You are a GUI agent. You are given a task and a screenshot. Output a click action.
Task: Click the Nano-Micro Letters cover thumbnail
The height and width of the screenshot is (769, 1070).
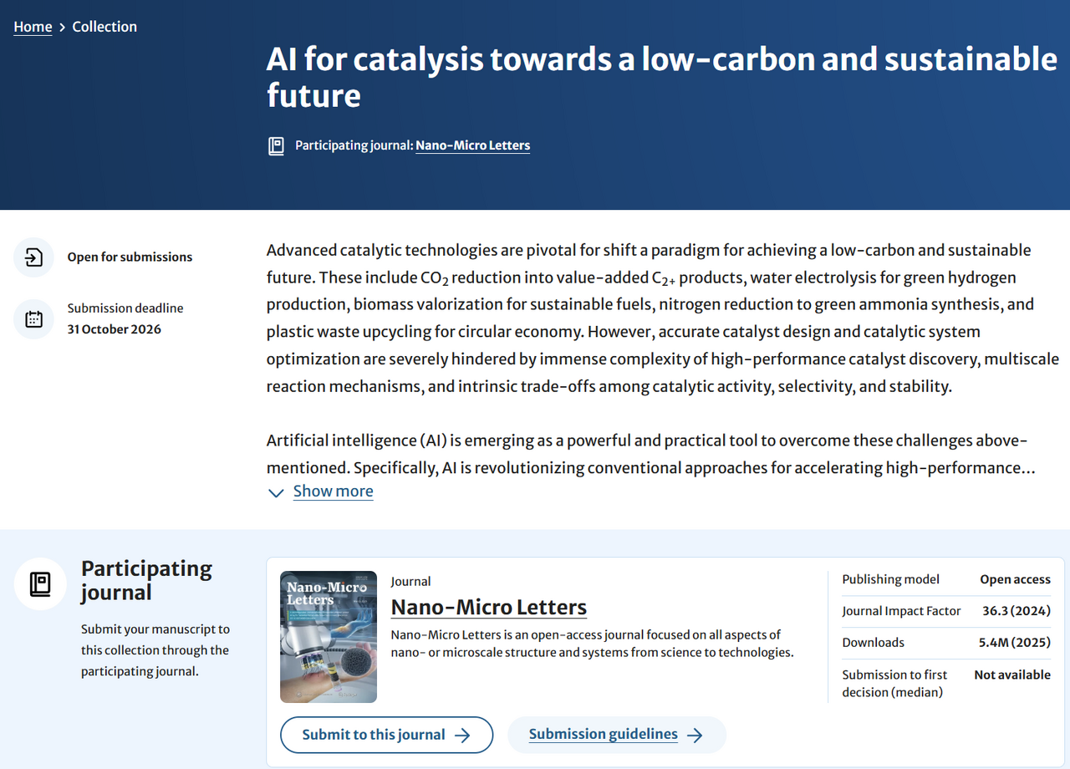(x=328, y=636)
